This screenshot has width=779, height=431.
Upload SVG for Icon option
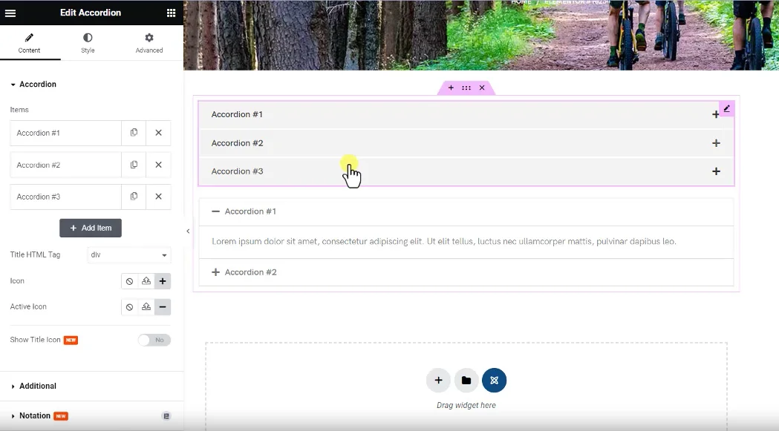[x=146, y=281]
